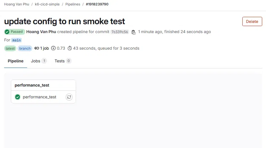Open the performance_test job details
The image size is (266, 148).
[39, 97]
